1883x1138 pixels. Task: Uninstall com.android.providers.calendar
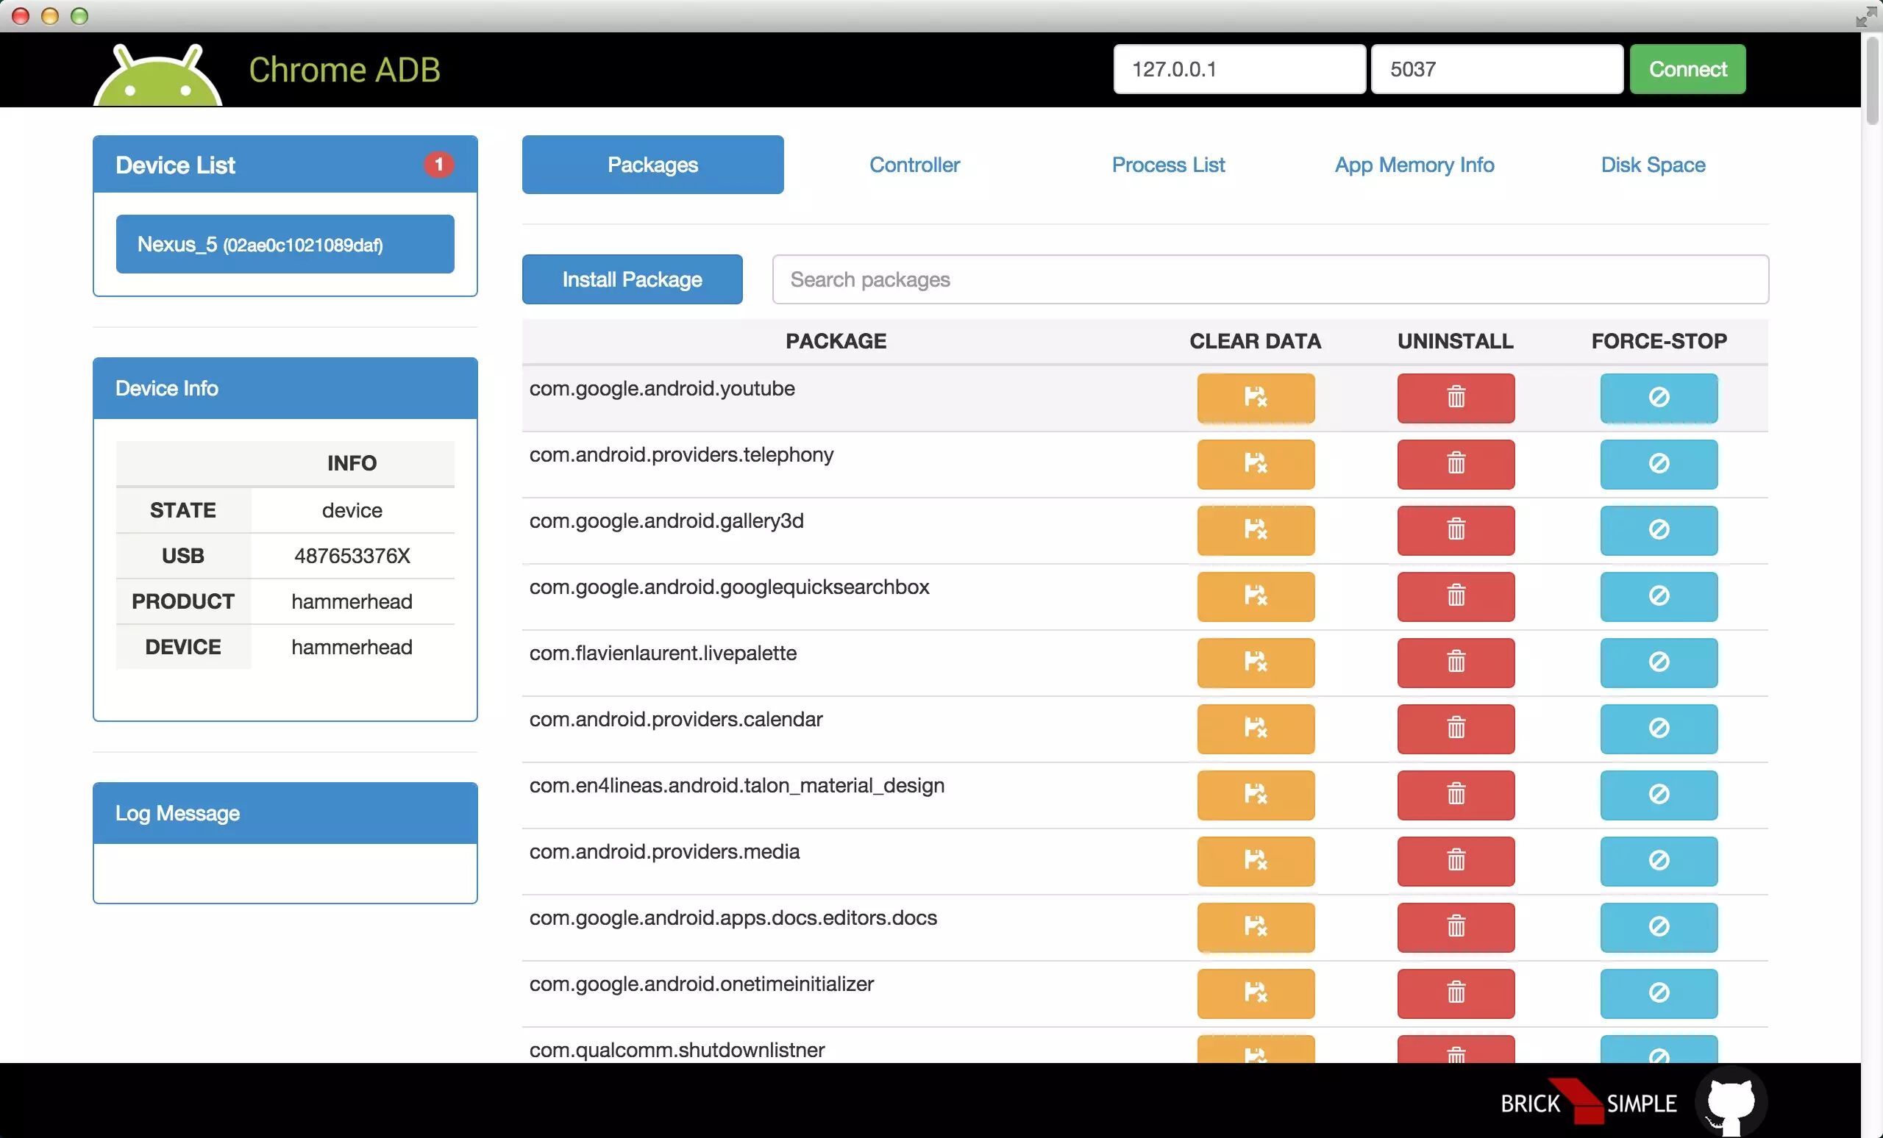coord(1455,728)
